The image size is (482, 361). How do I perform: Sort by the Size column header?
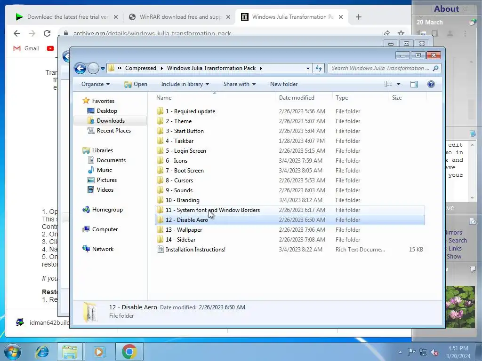(x=408, y=98)
